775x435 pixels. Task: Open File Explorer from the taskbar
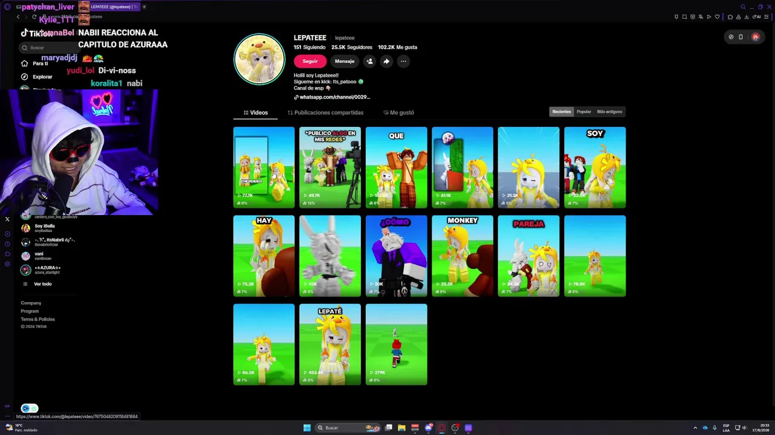pos(401,428)
